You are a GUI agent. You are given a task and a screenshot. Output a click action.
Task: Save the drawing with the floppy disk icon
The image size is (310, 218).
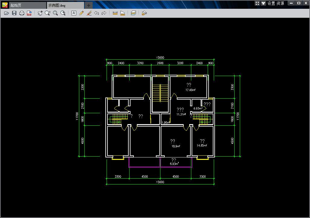(x=14, y=13)
